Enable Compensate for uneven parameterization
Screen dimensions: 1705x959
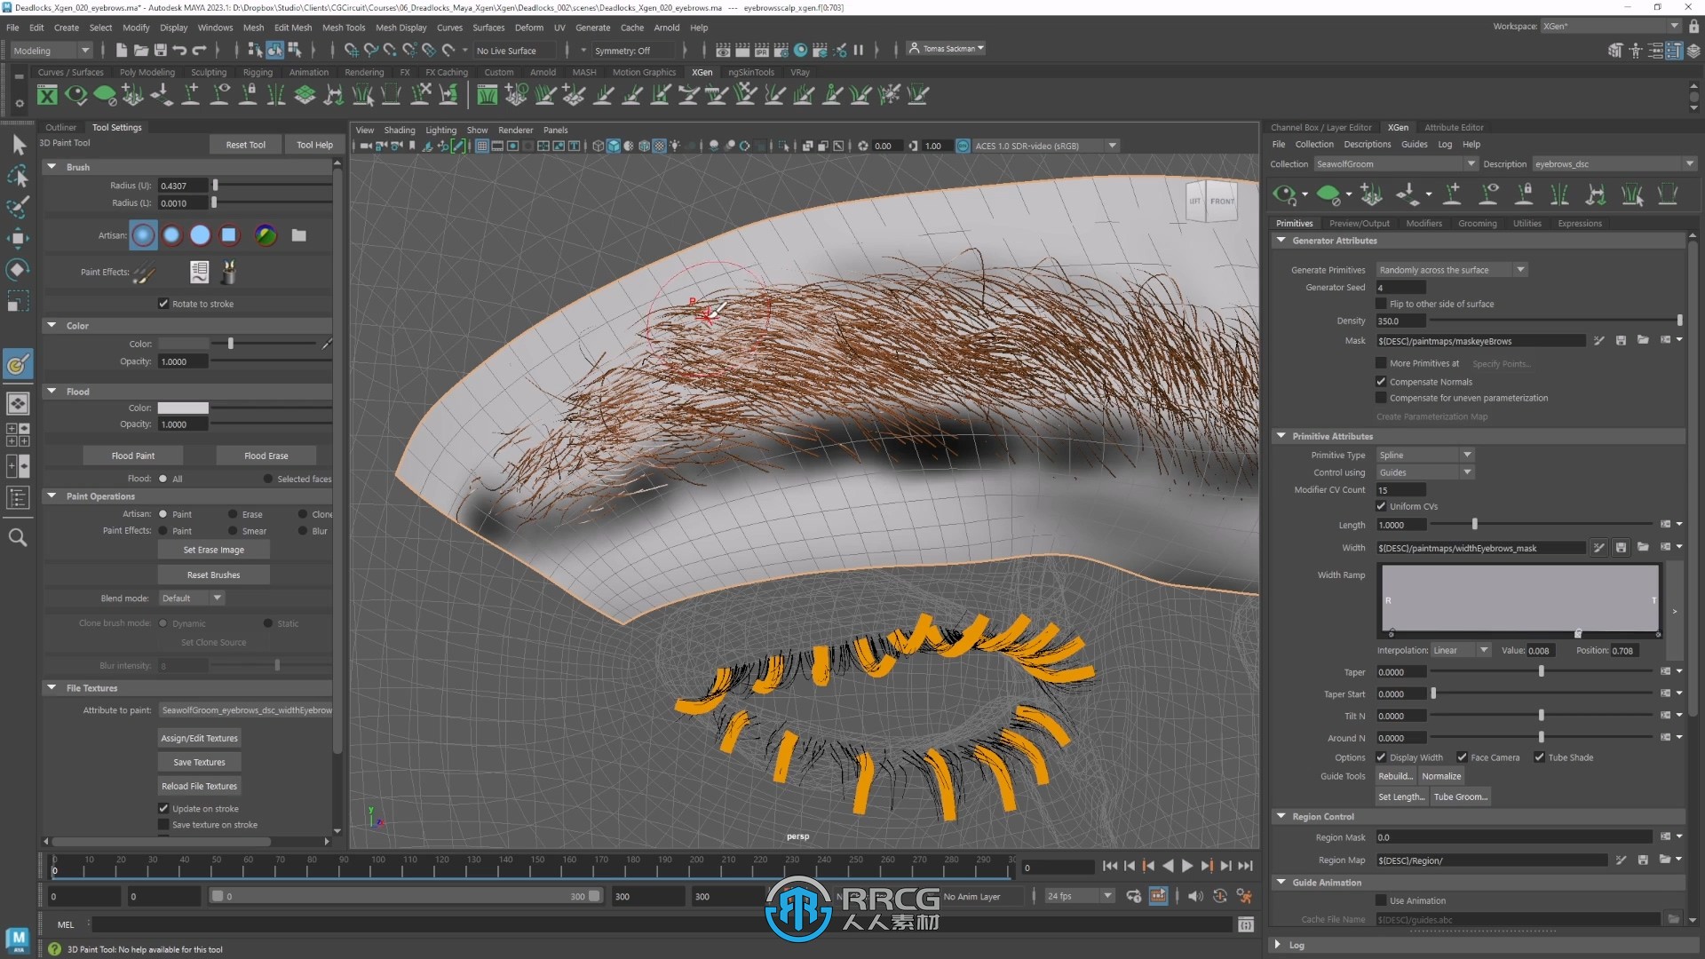1381,398
